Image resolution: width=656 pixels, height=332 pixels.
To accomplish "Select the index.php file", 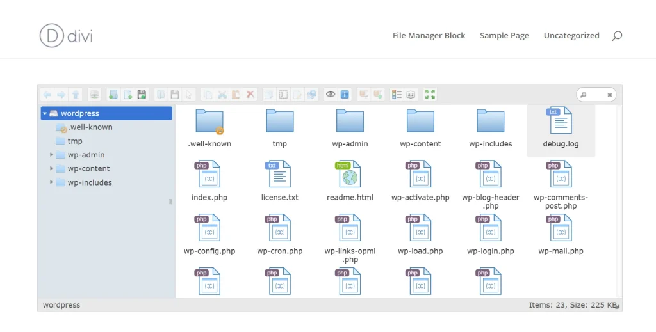I will (209, 180).
